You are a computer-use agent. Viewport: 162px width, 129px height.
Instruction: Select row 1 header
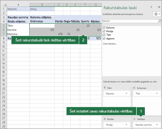click(4, 9)
